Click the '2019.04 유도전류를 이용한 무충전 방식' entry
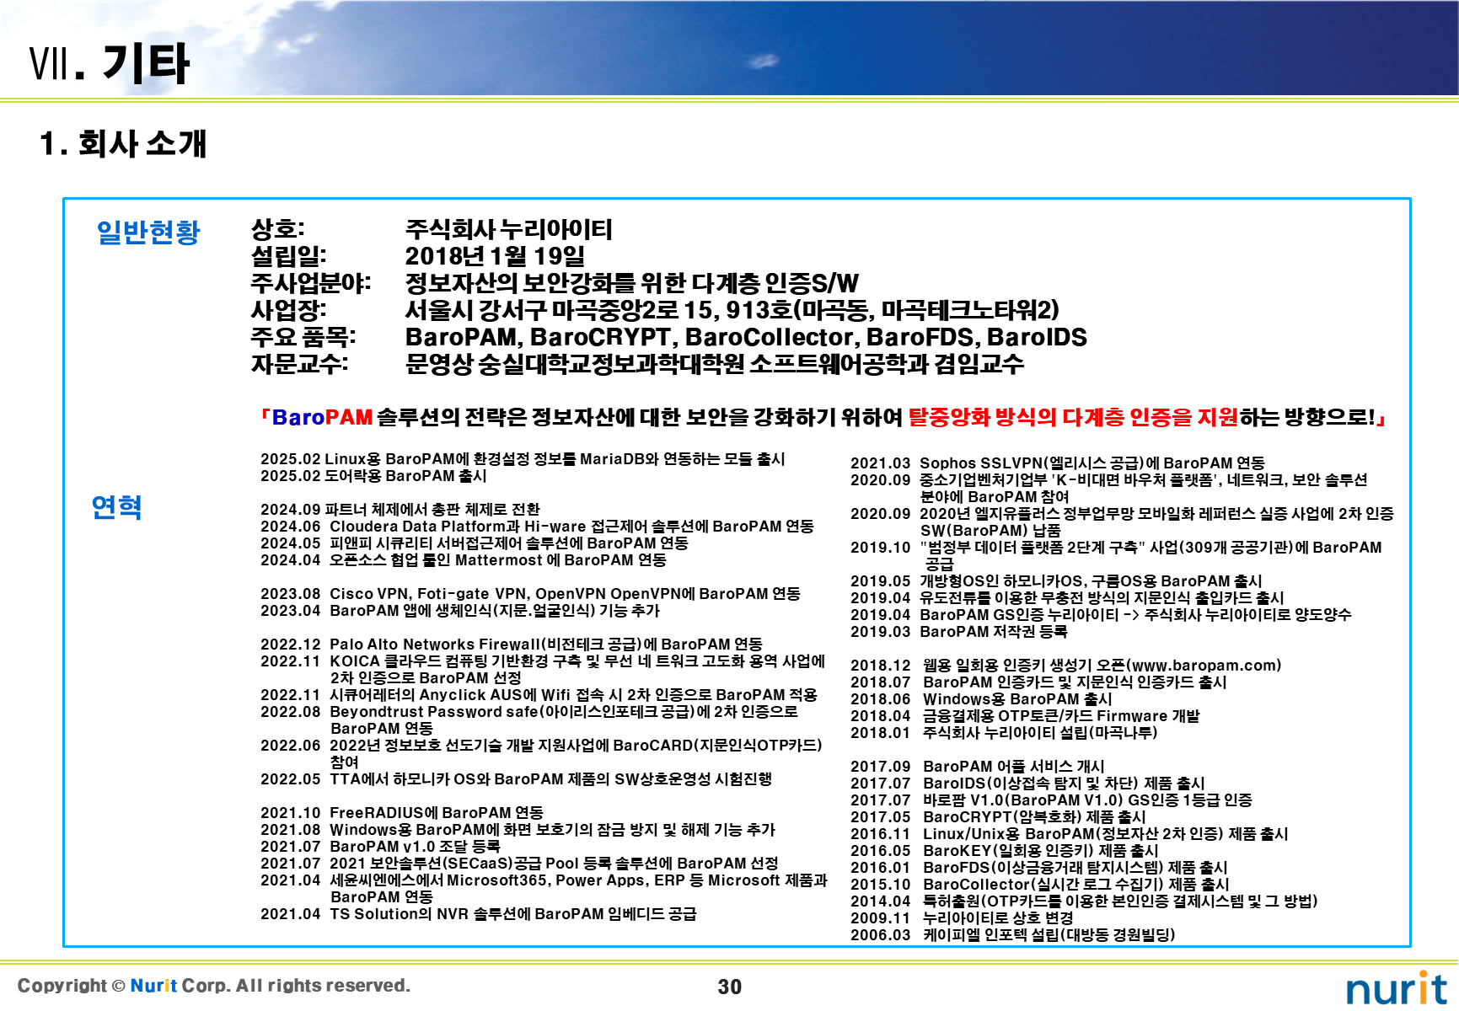 1067,598
